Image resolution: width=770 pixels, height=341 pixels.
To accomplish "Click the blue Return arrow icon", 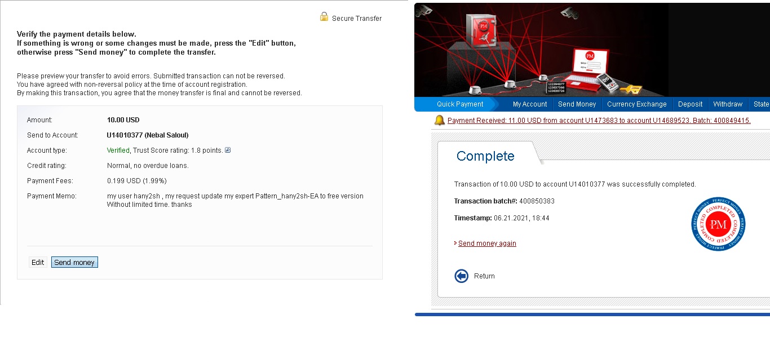I will [461, 276].
